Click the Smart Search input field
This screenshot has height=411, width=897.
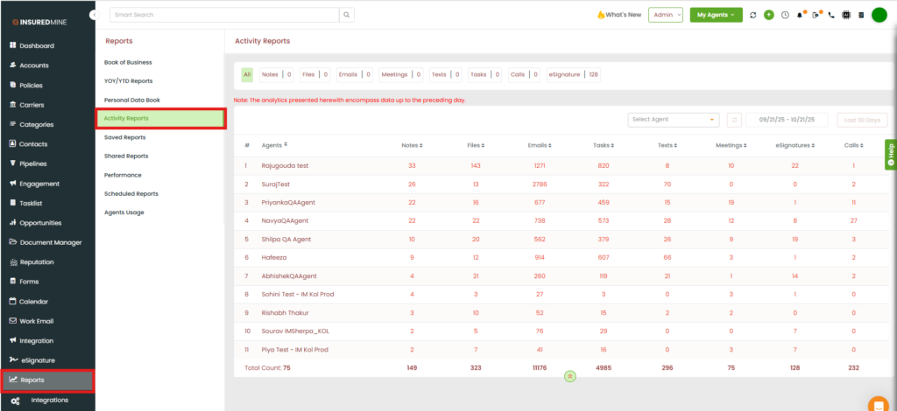click(223, 15)
